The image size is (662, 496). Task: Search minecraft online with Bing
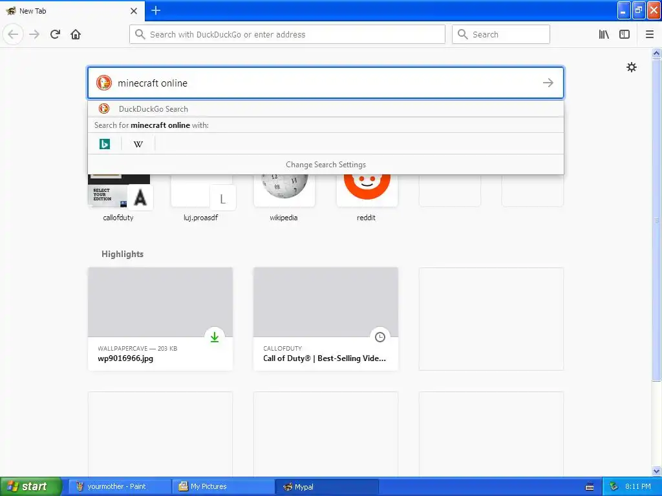(105, 144)
